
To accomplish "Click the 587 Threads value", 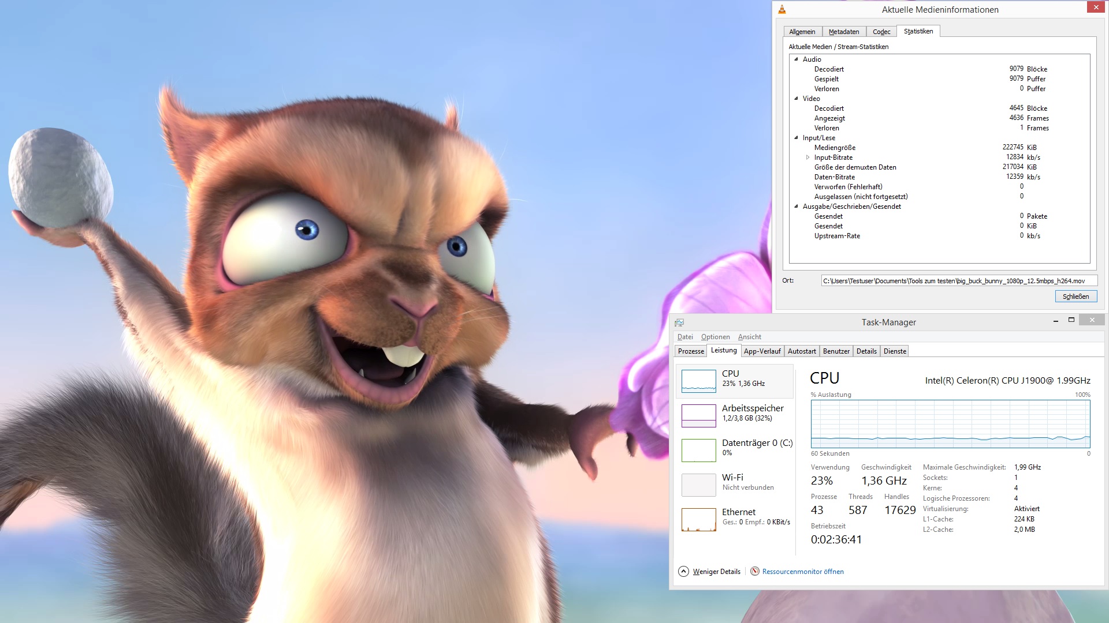I will coord(858,510).
